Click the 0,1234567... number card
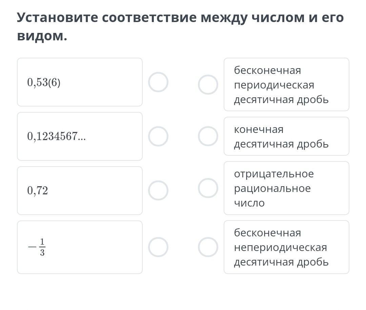The image size is (366, 310). [80, 136]
